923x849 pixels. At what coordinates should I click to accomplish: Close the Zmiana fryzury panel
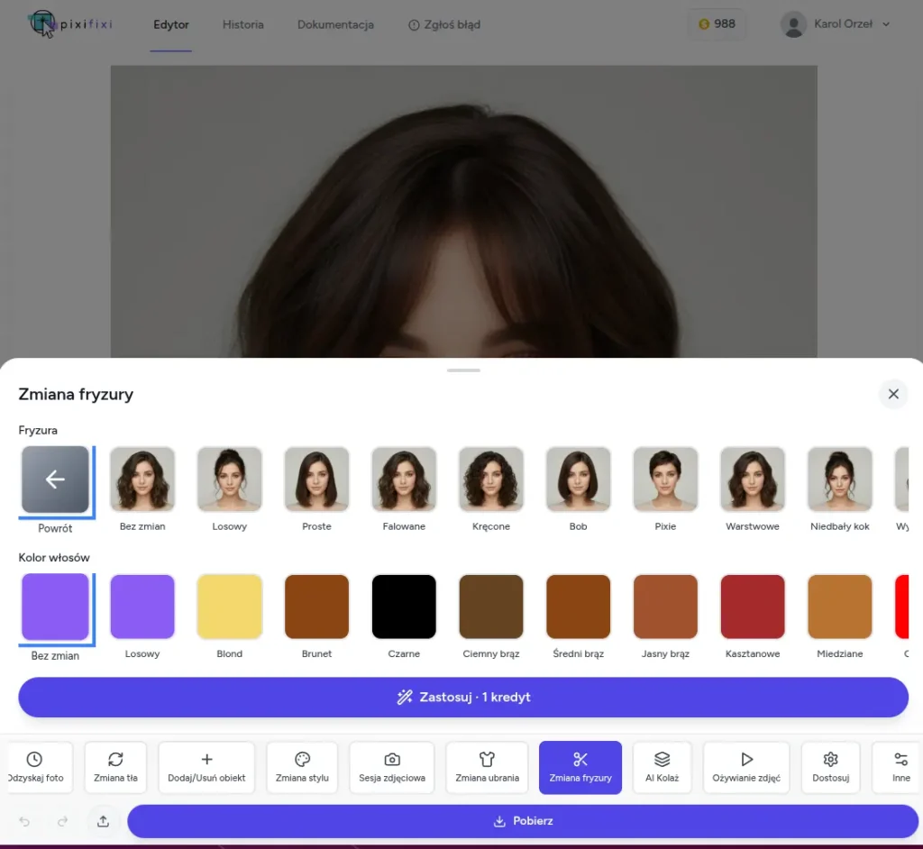pyautogui.click(x=892, y=394)
